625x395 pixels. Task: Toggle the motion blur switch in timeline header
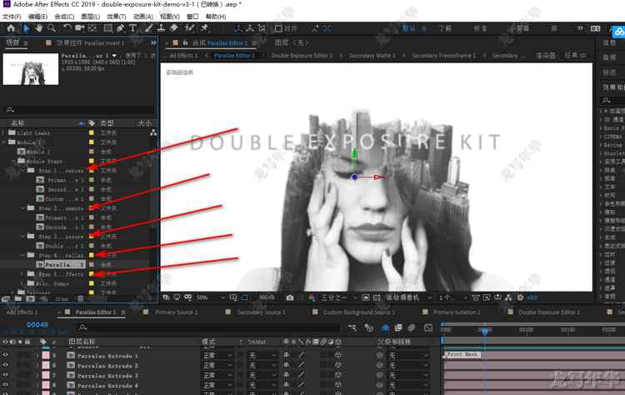(412, 327)
